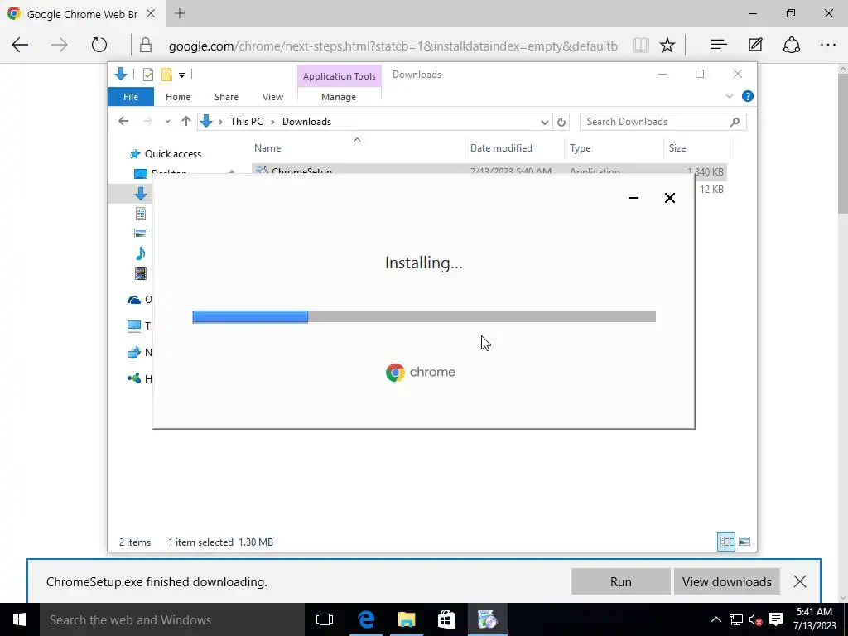Screen dimensions: 848x636
Task: Go up one folder level in Explorer
Action: coord(186,121)
